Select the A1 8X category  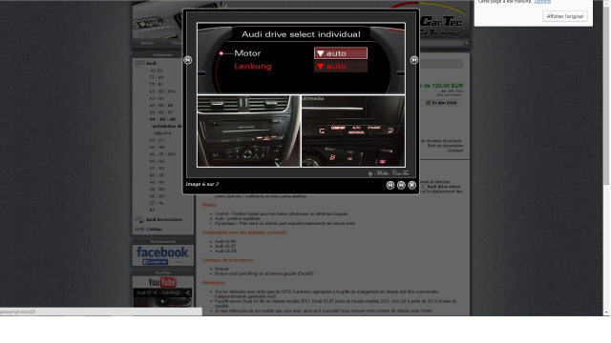pos(157,71)
